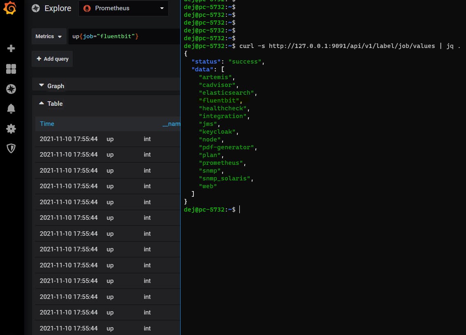
Task: Click the __name__ column header
Action: pos(171,124)
